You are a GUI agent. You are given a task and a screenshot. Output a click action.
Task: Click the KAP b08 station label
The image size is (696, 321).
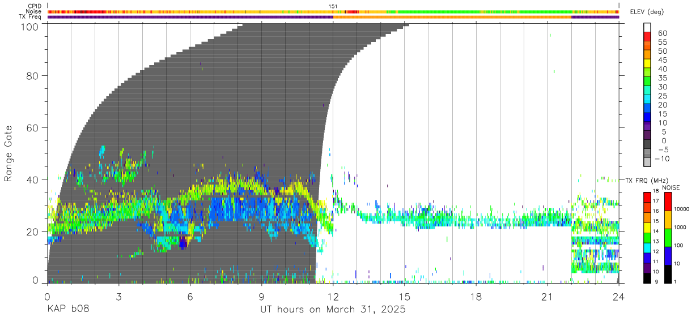point(68,310)
